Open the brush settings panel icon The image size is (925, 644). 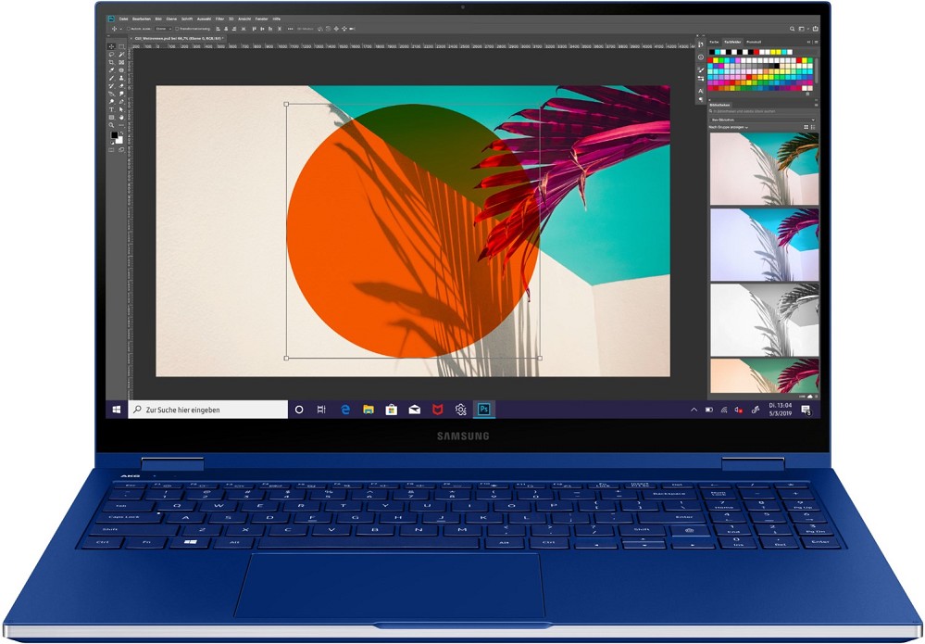tap(701, 70)
